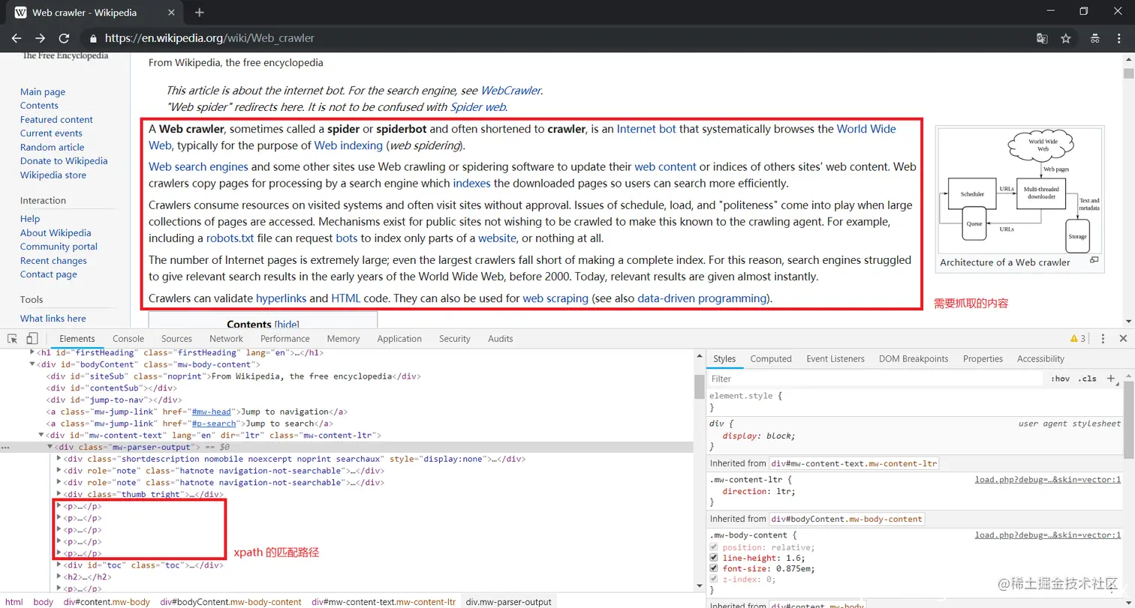
Task: Click the yellow warning count badge
Action: coord(1078,339)
